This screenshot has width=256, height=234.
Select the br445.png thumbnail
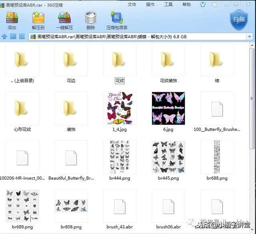click(x=168, y=157)
